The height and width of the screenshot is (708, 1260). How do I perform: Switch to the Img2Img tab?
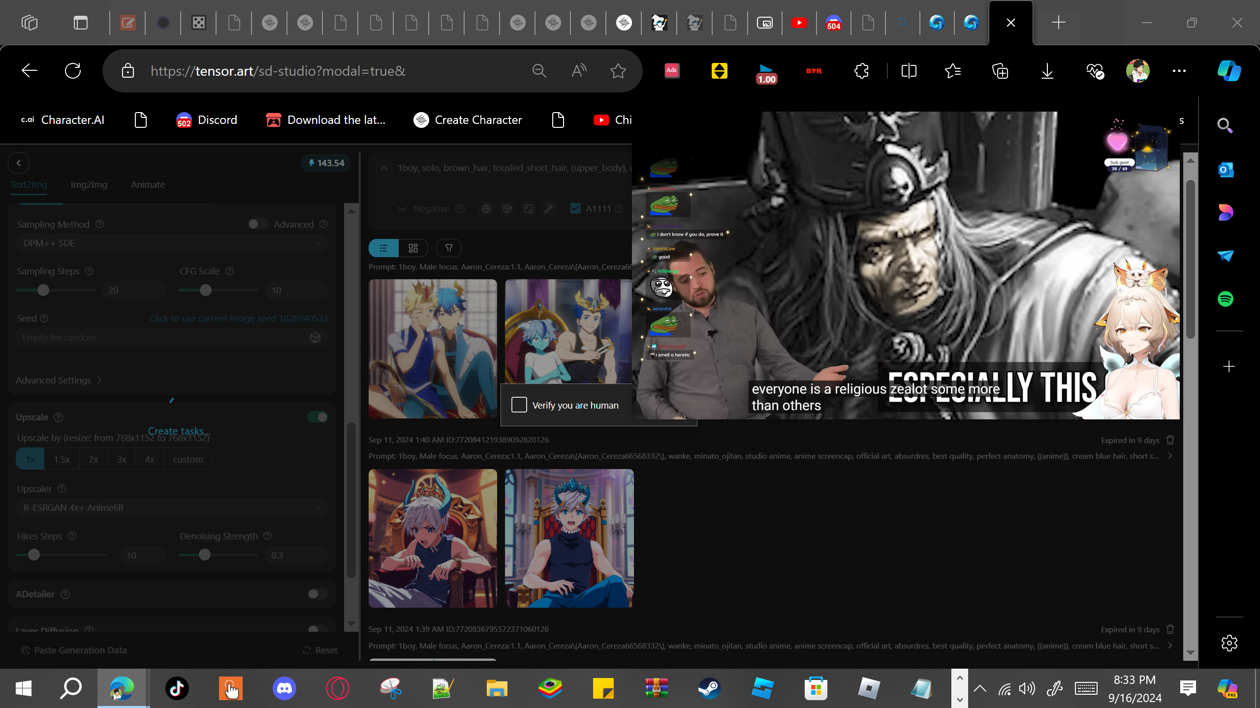tap(89, 185)
